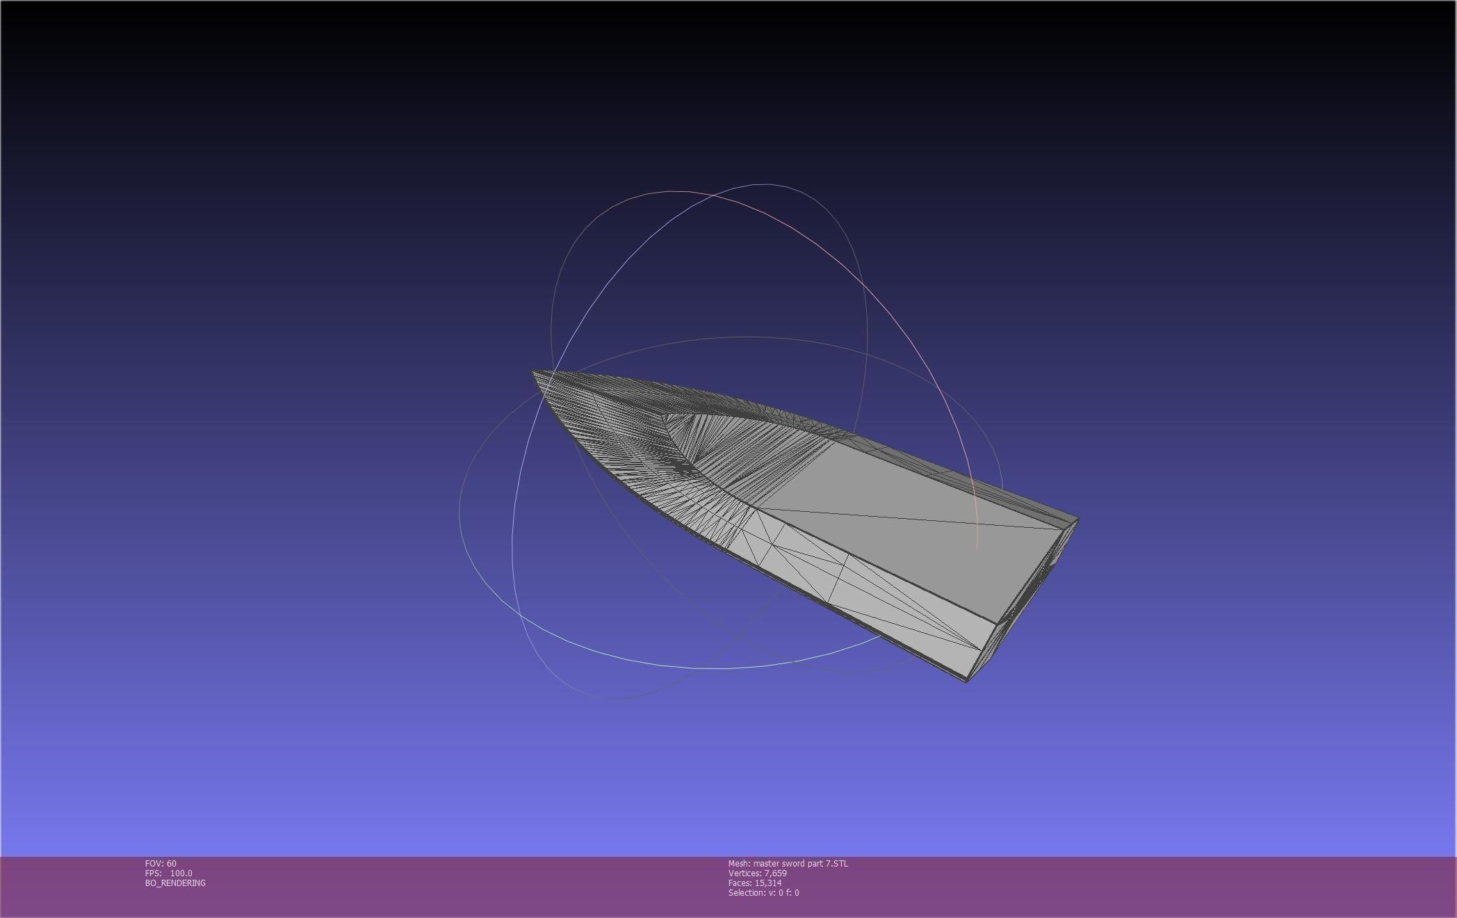Click the Faces: 15,314 count
Viewport: 1457px width, 918px height.
tap(755, 883)
